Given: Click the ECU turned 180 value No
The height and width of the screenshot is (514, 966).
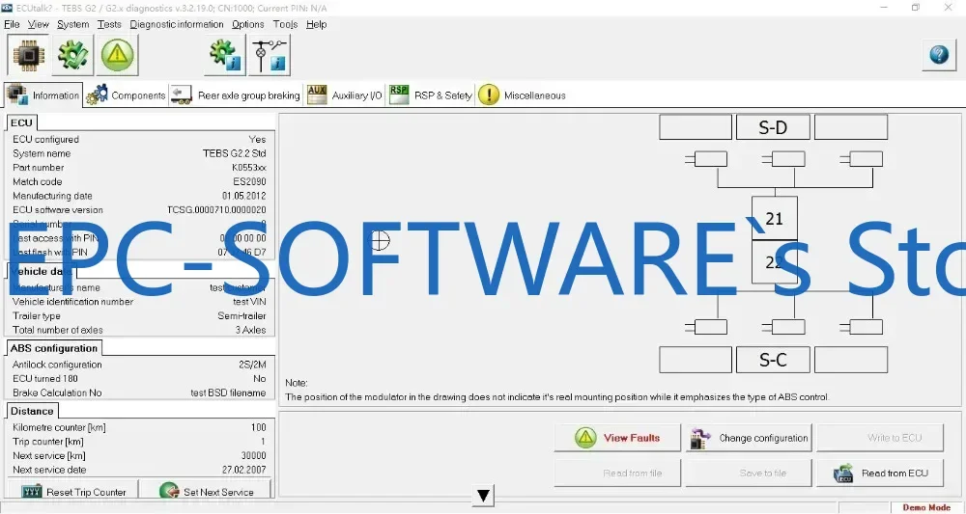Looking at the screenshot, I should point(260,379).
